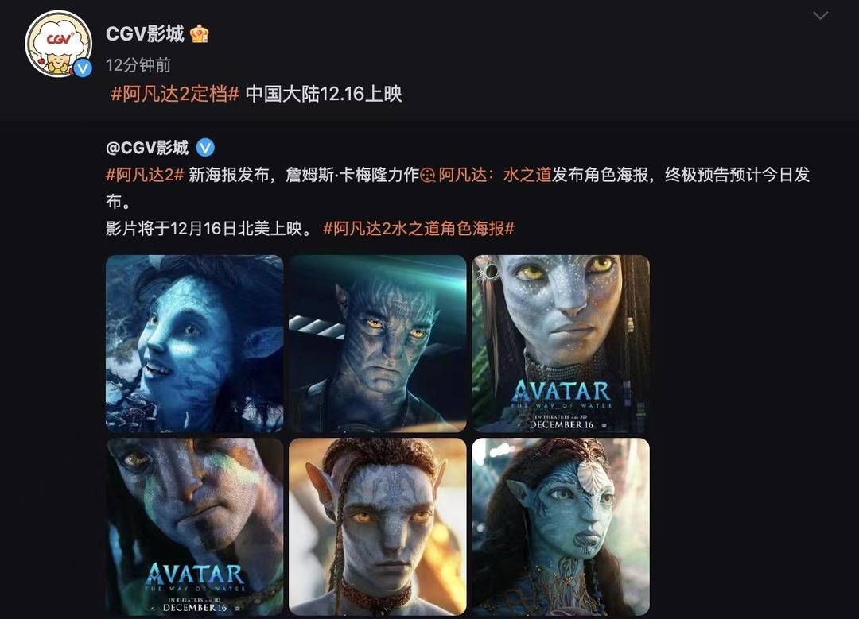Image resolution: width=859 pixels, height=619 pixels.
Task: Open poster of Na'vi woman with shell headpiece
Action: [561, 527]
